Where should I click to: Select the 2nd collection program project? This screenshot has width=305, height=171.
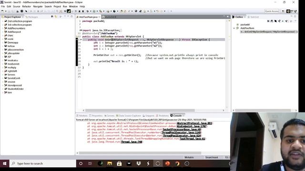20,21
